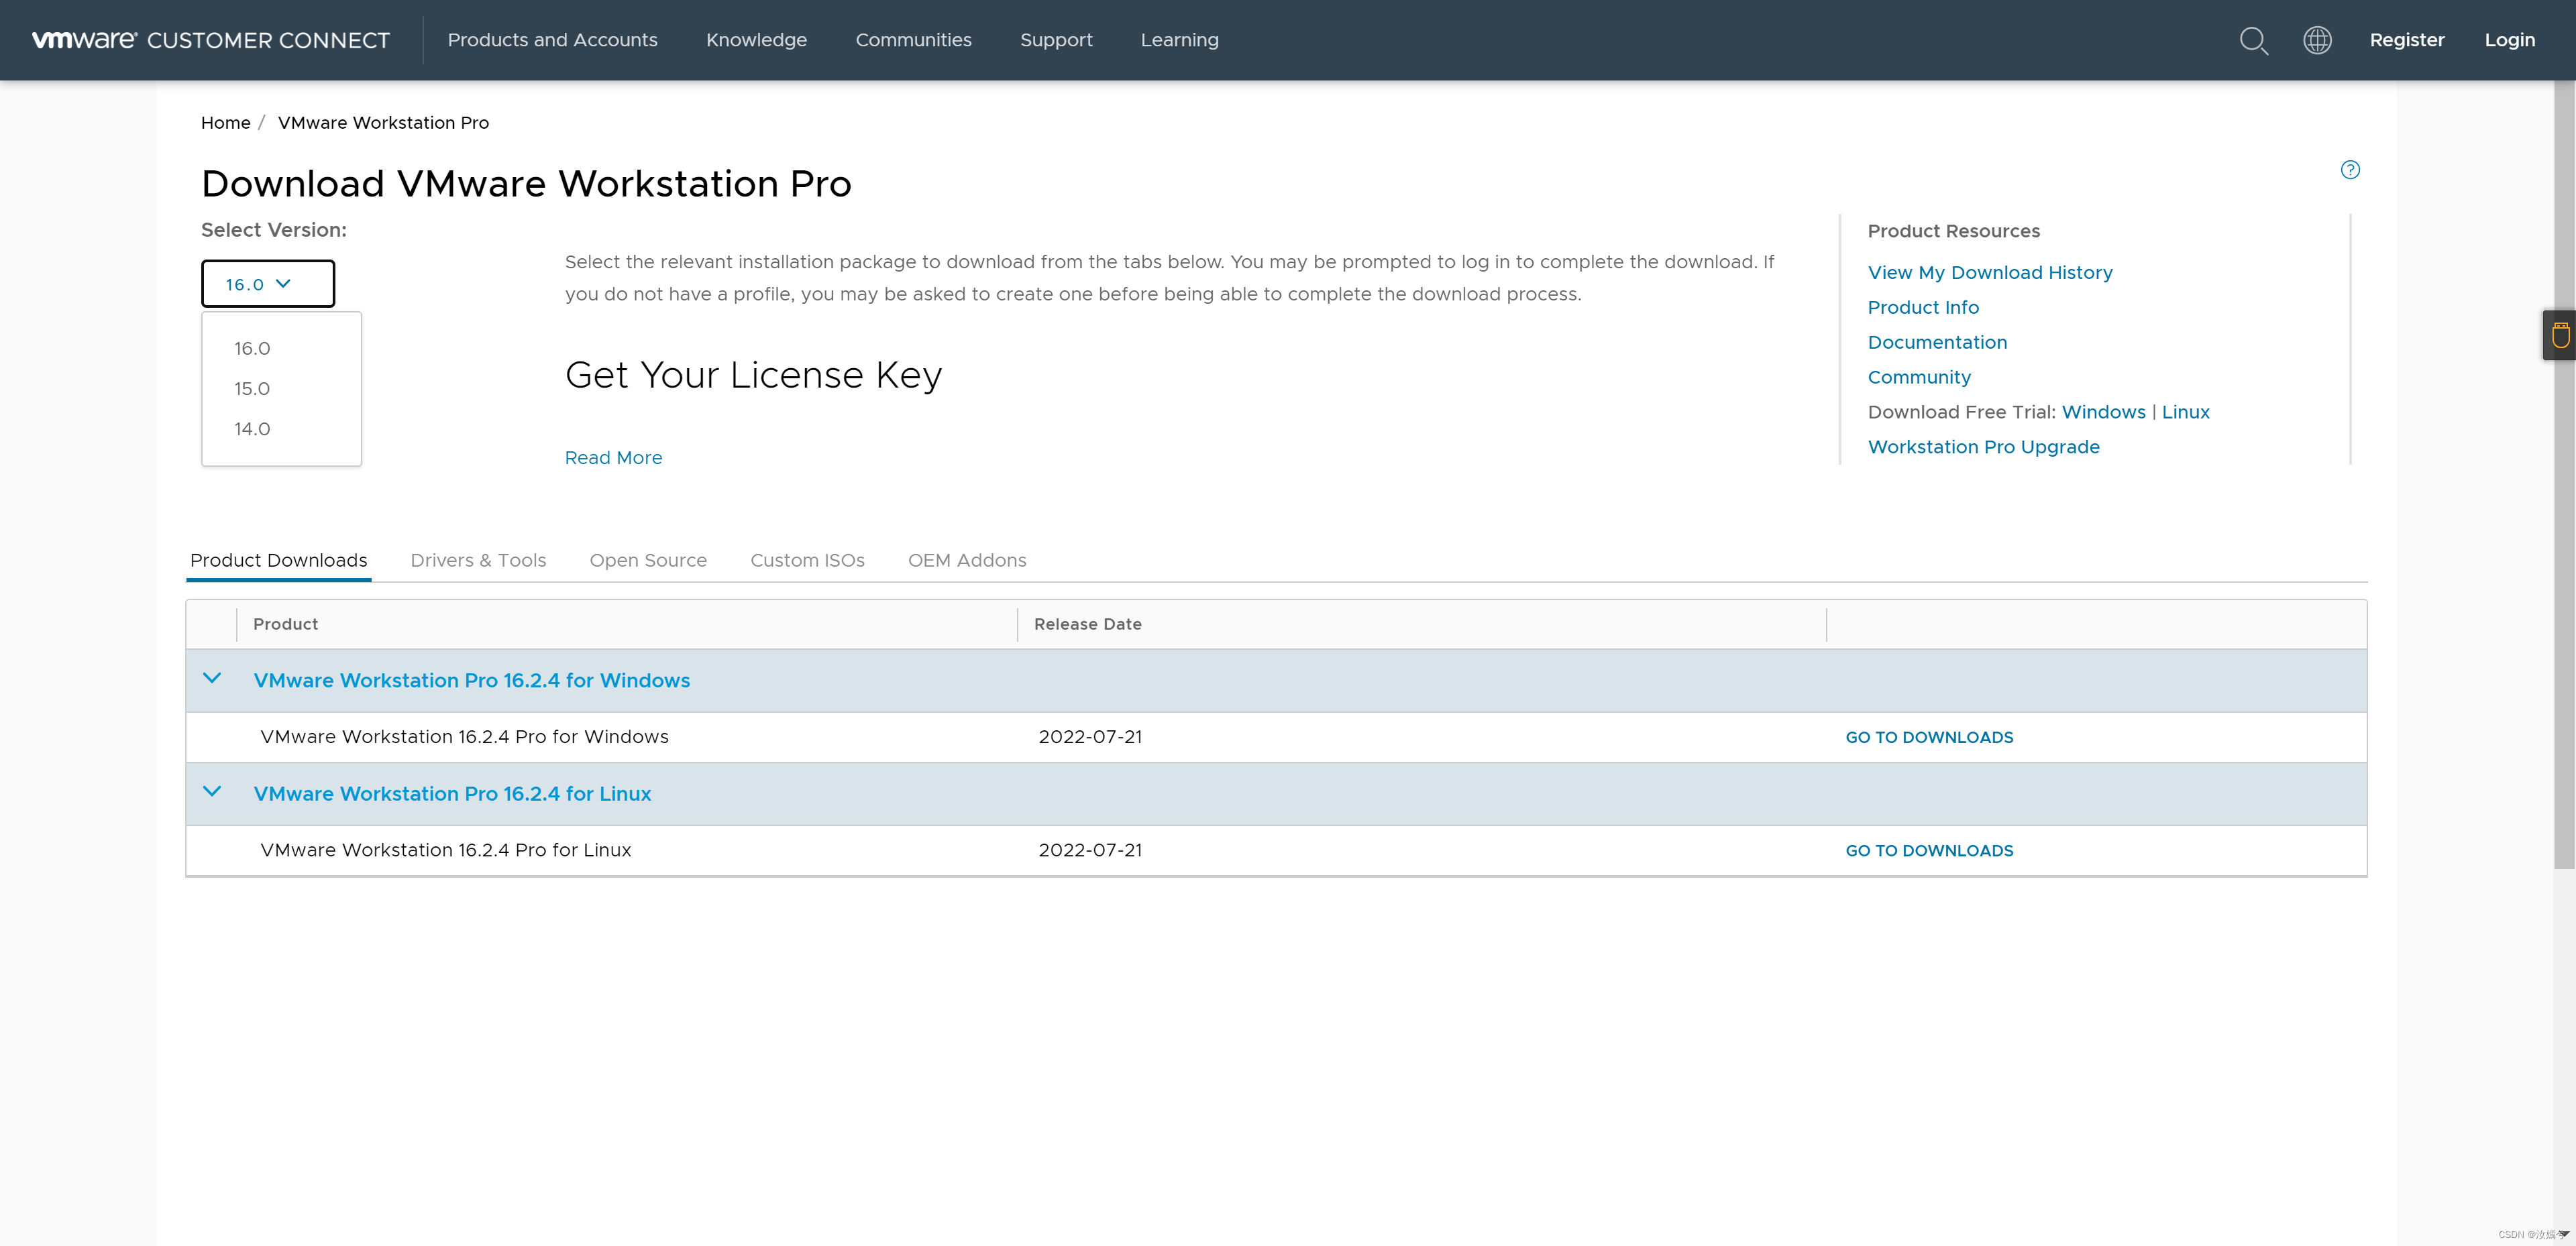Click the Login link
Screen dimensions: 2576x1246
click(2509, 40)
